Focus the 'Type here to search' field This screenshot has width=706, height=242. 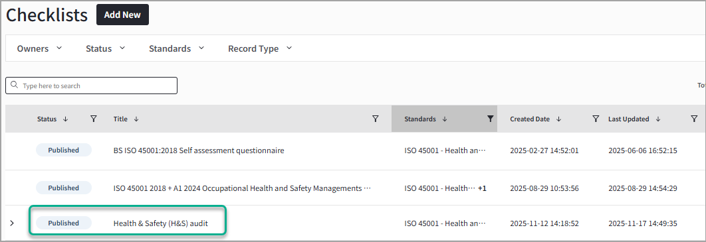click(91, 86)
